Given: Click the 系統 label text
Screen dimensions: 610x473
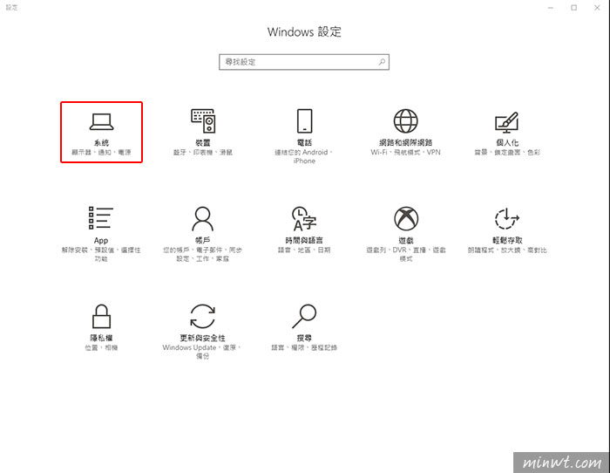Looking at the screenshot, I should [102, 142].
